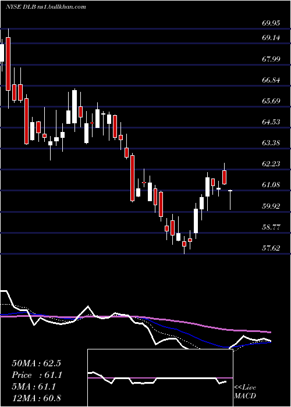Click the 50MA : 62.5 readout
The height and width of the screenshot is (407, 291).
tap(36, 363)
